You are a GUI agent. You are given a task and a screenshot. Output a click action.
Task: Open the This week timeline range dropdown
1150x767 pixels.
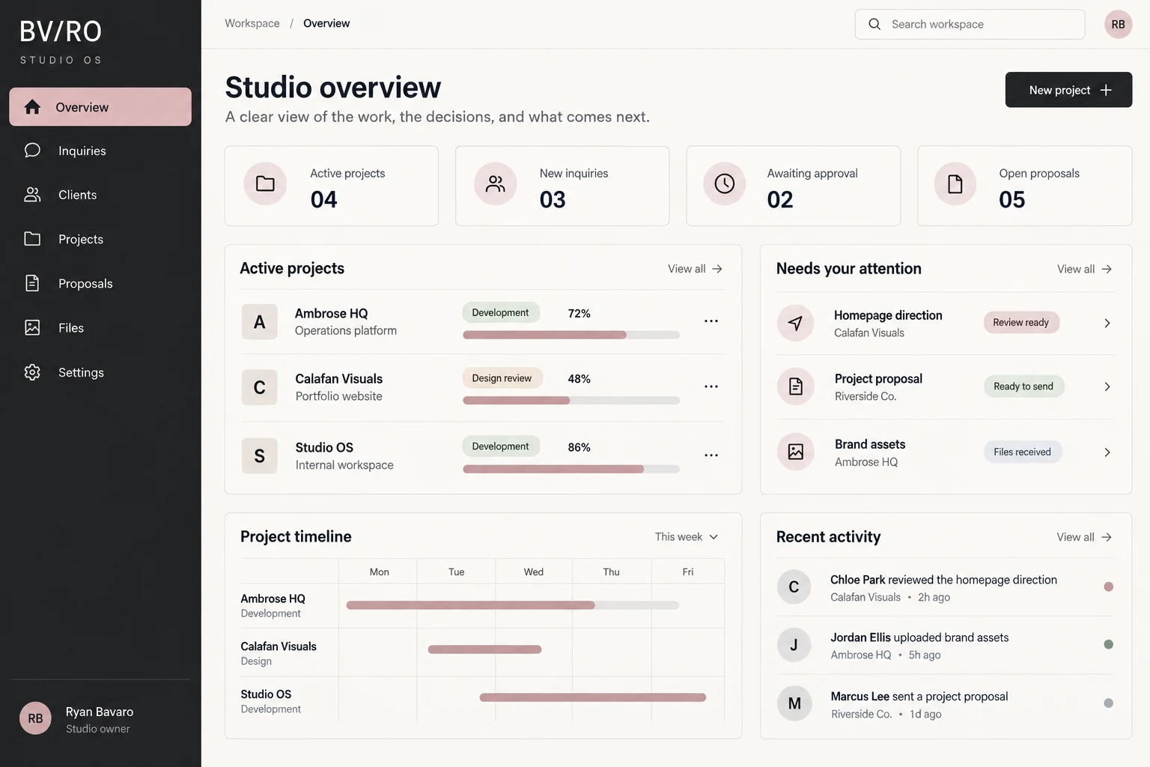click(x=687, y=537)
